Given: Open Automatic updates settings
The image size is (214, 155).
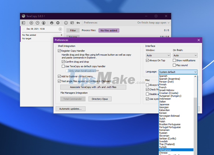Looking at the screenshot, I should pos(71,109).
